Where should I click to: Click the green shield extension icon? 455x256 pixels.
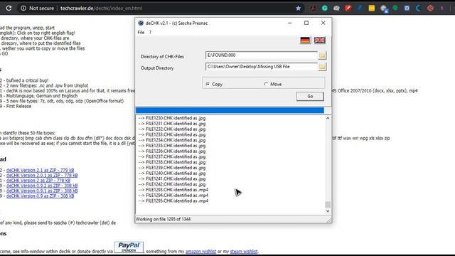coord(395,8)
